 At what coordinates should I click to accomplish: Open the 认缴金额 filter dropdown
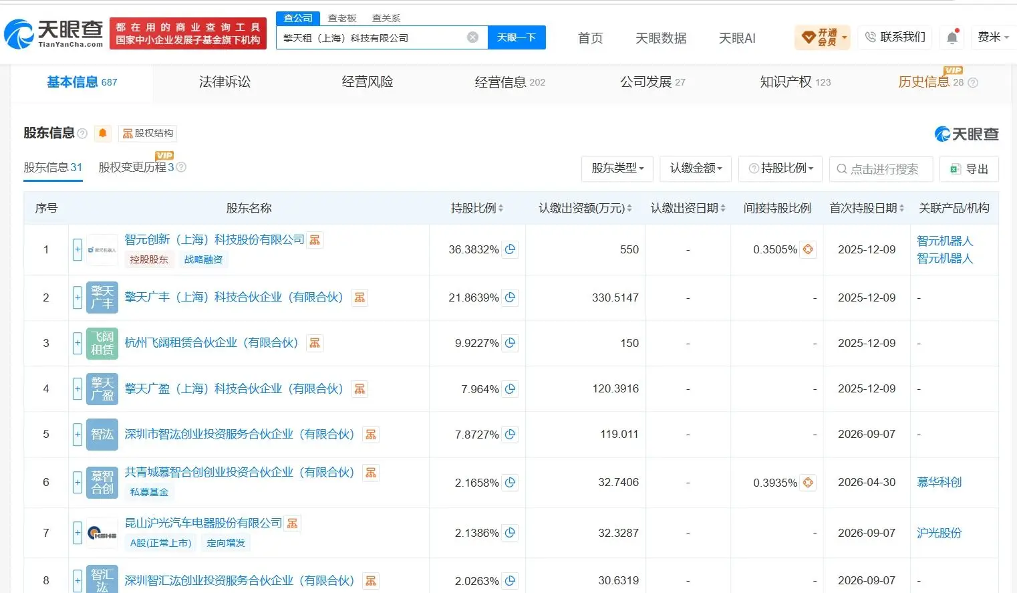pyautogui.click(x=696, y=168)
